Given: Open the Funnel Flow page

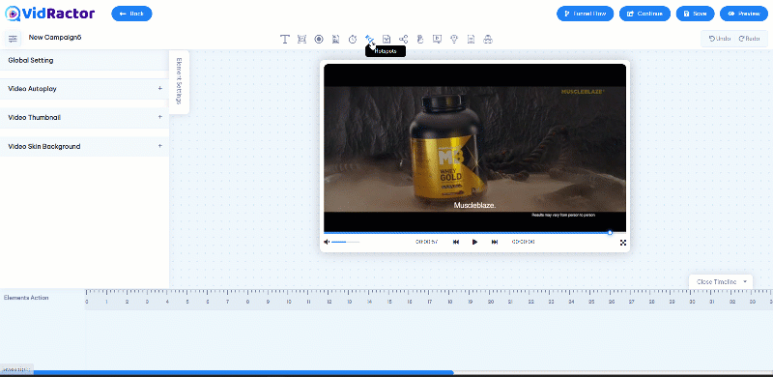Looking at the screenshot, I should click(586, 14).
